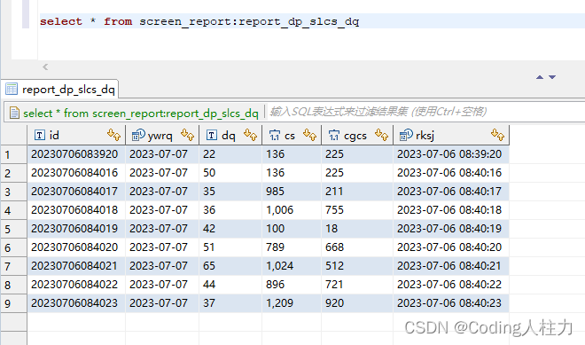Click the script icon before the SQL query label
The height and width of the screenshot is (345, 585).
(x=14, y=113)
